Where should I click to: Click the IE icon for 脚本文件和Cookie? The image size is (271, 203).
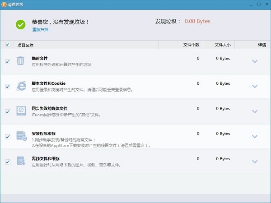21,86
